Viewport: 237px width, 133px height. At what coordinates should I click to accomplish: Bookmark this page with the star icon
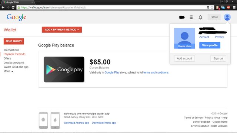click(212, 7)
